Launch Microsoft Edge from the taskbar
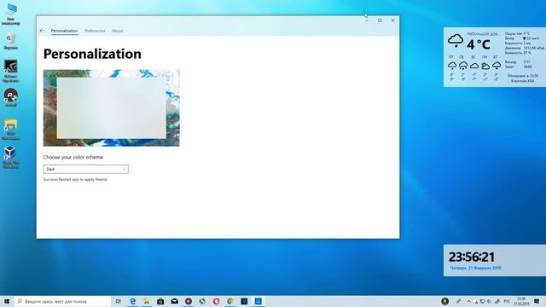546x307 pixels. click(x=133, y=301)
